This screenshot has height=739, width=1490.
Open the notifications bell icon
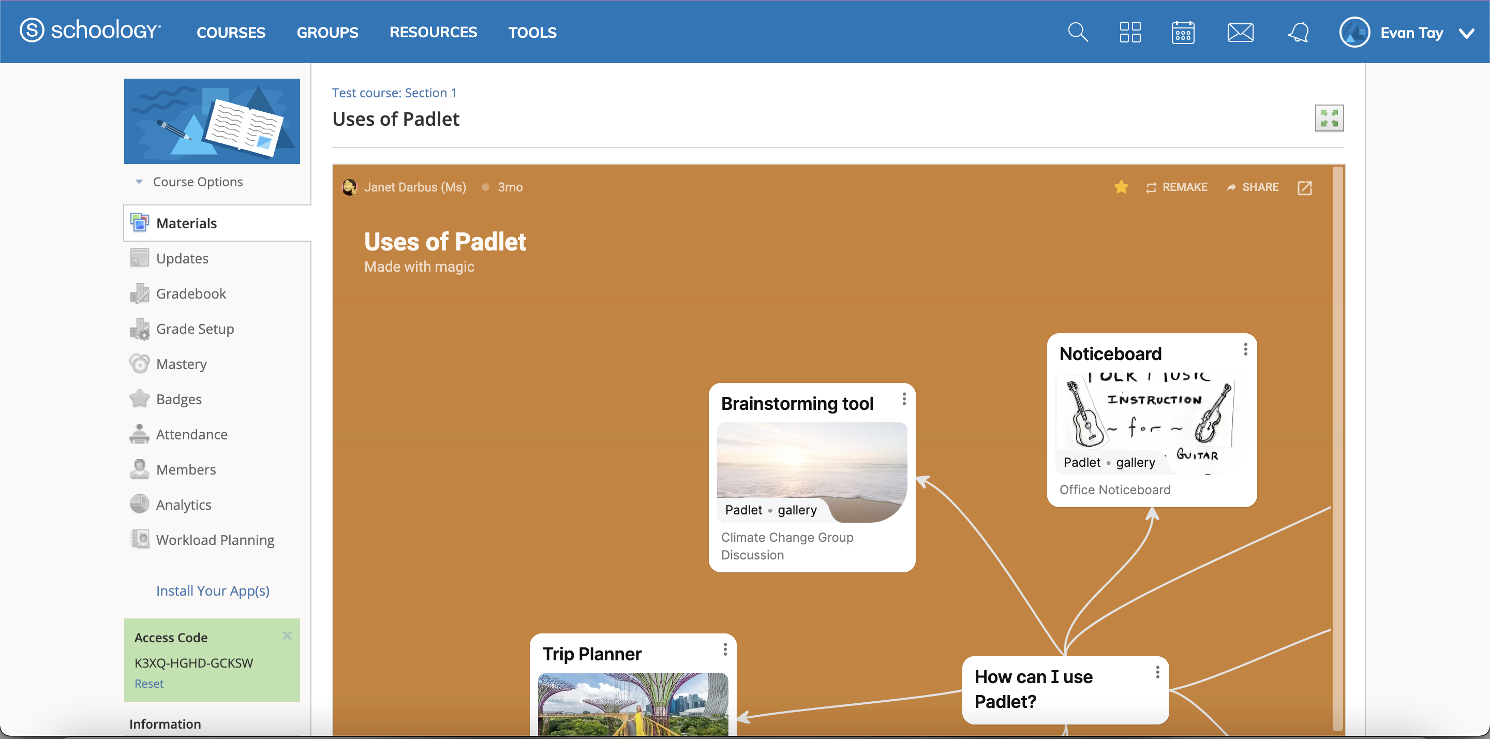[x=1299, y=33]
